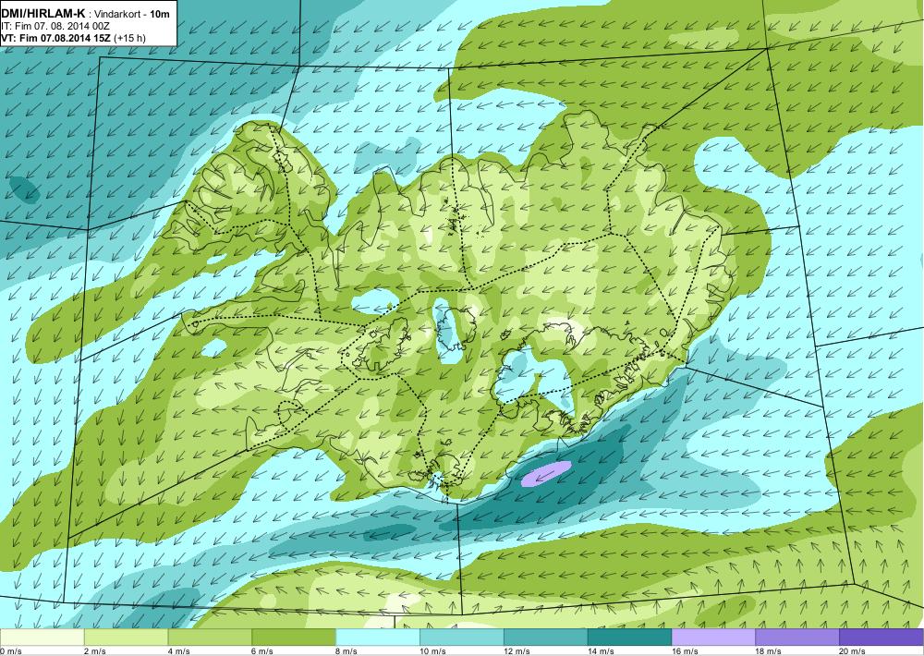Click the '2 m/s' legend label
924x656 pixels.
[x=96, y=650]
